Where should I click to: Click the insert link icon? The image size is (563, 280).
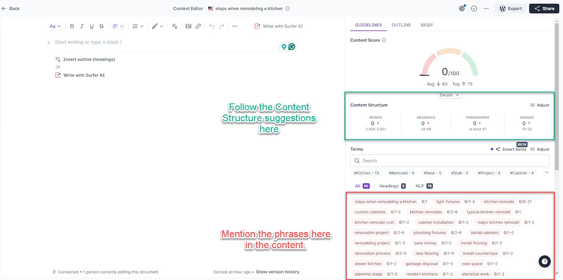pos(198,26)
